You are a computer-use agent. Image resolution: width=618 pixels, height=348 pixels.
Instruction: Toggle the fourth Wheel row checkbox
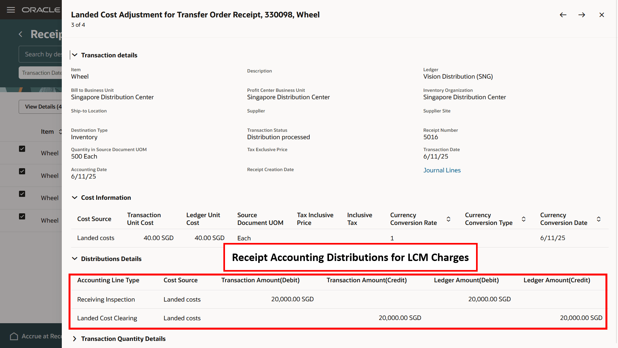[x=22, y=217]
